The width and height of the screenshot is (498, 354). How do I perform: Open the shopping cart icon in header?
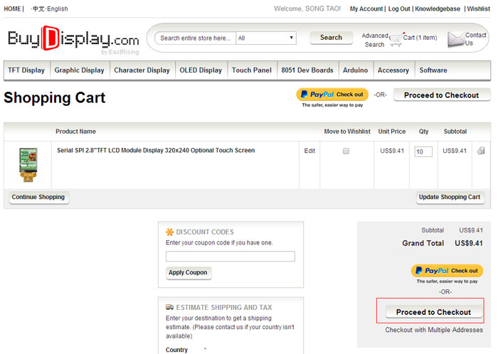coord(396,40)
